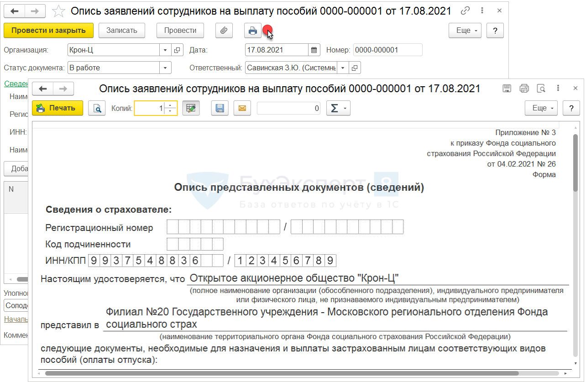Expand the Организация dropdown list
The image size is (586, 382).
click(165, 50)
